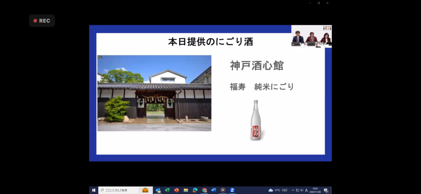Click the brewery gate photo on the slide
The width and height of the screenshot is (421, 194).
pos(155,93)
